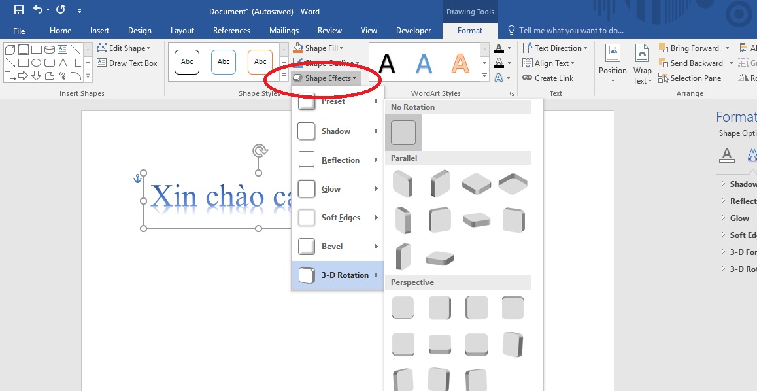The width and height of the screenshot is (757, 391).
Task: Open the Bring Forward dropdown arrow
Action: click(x=726, y=48)
